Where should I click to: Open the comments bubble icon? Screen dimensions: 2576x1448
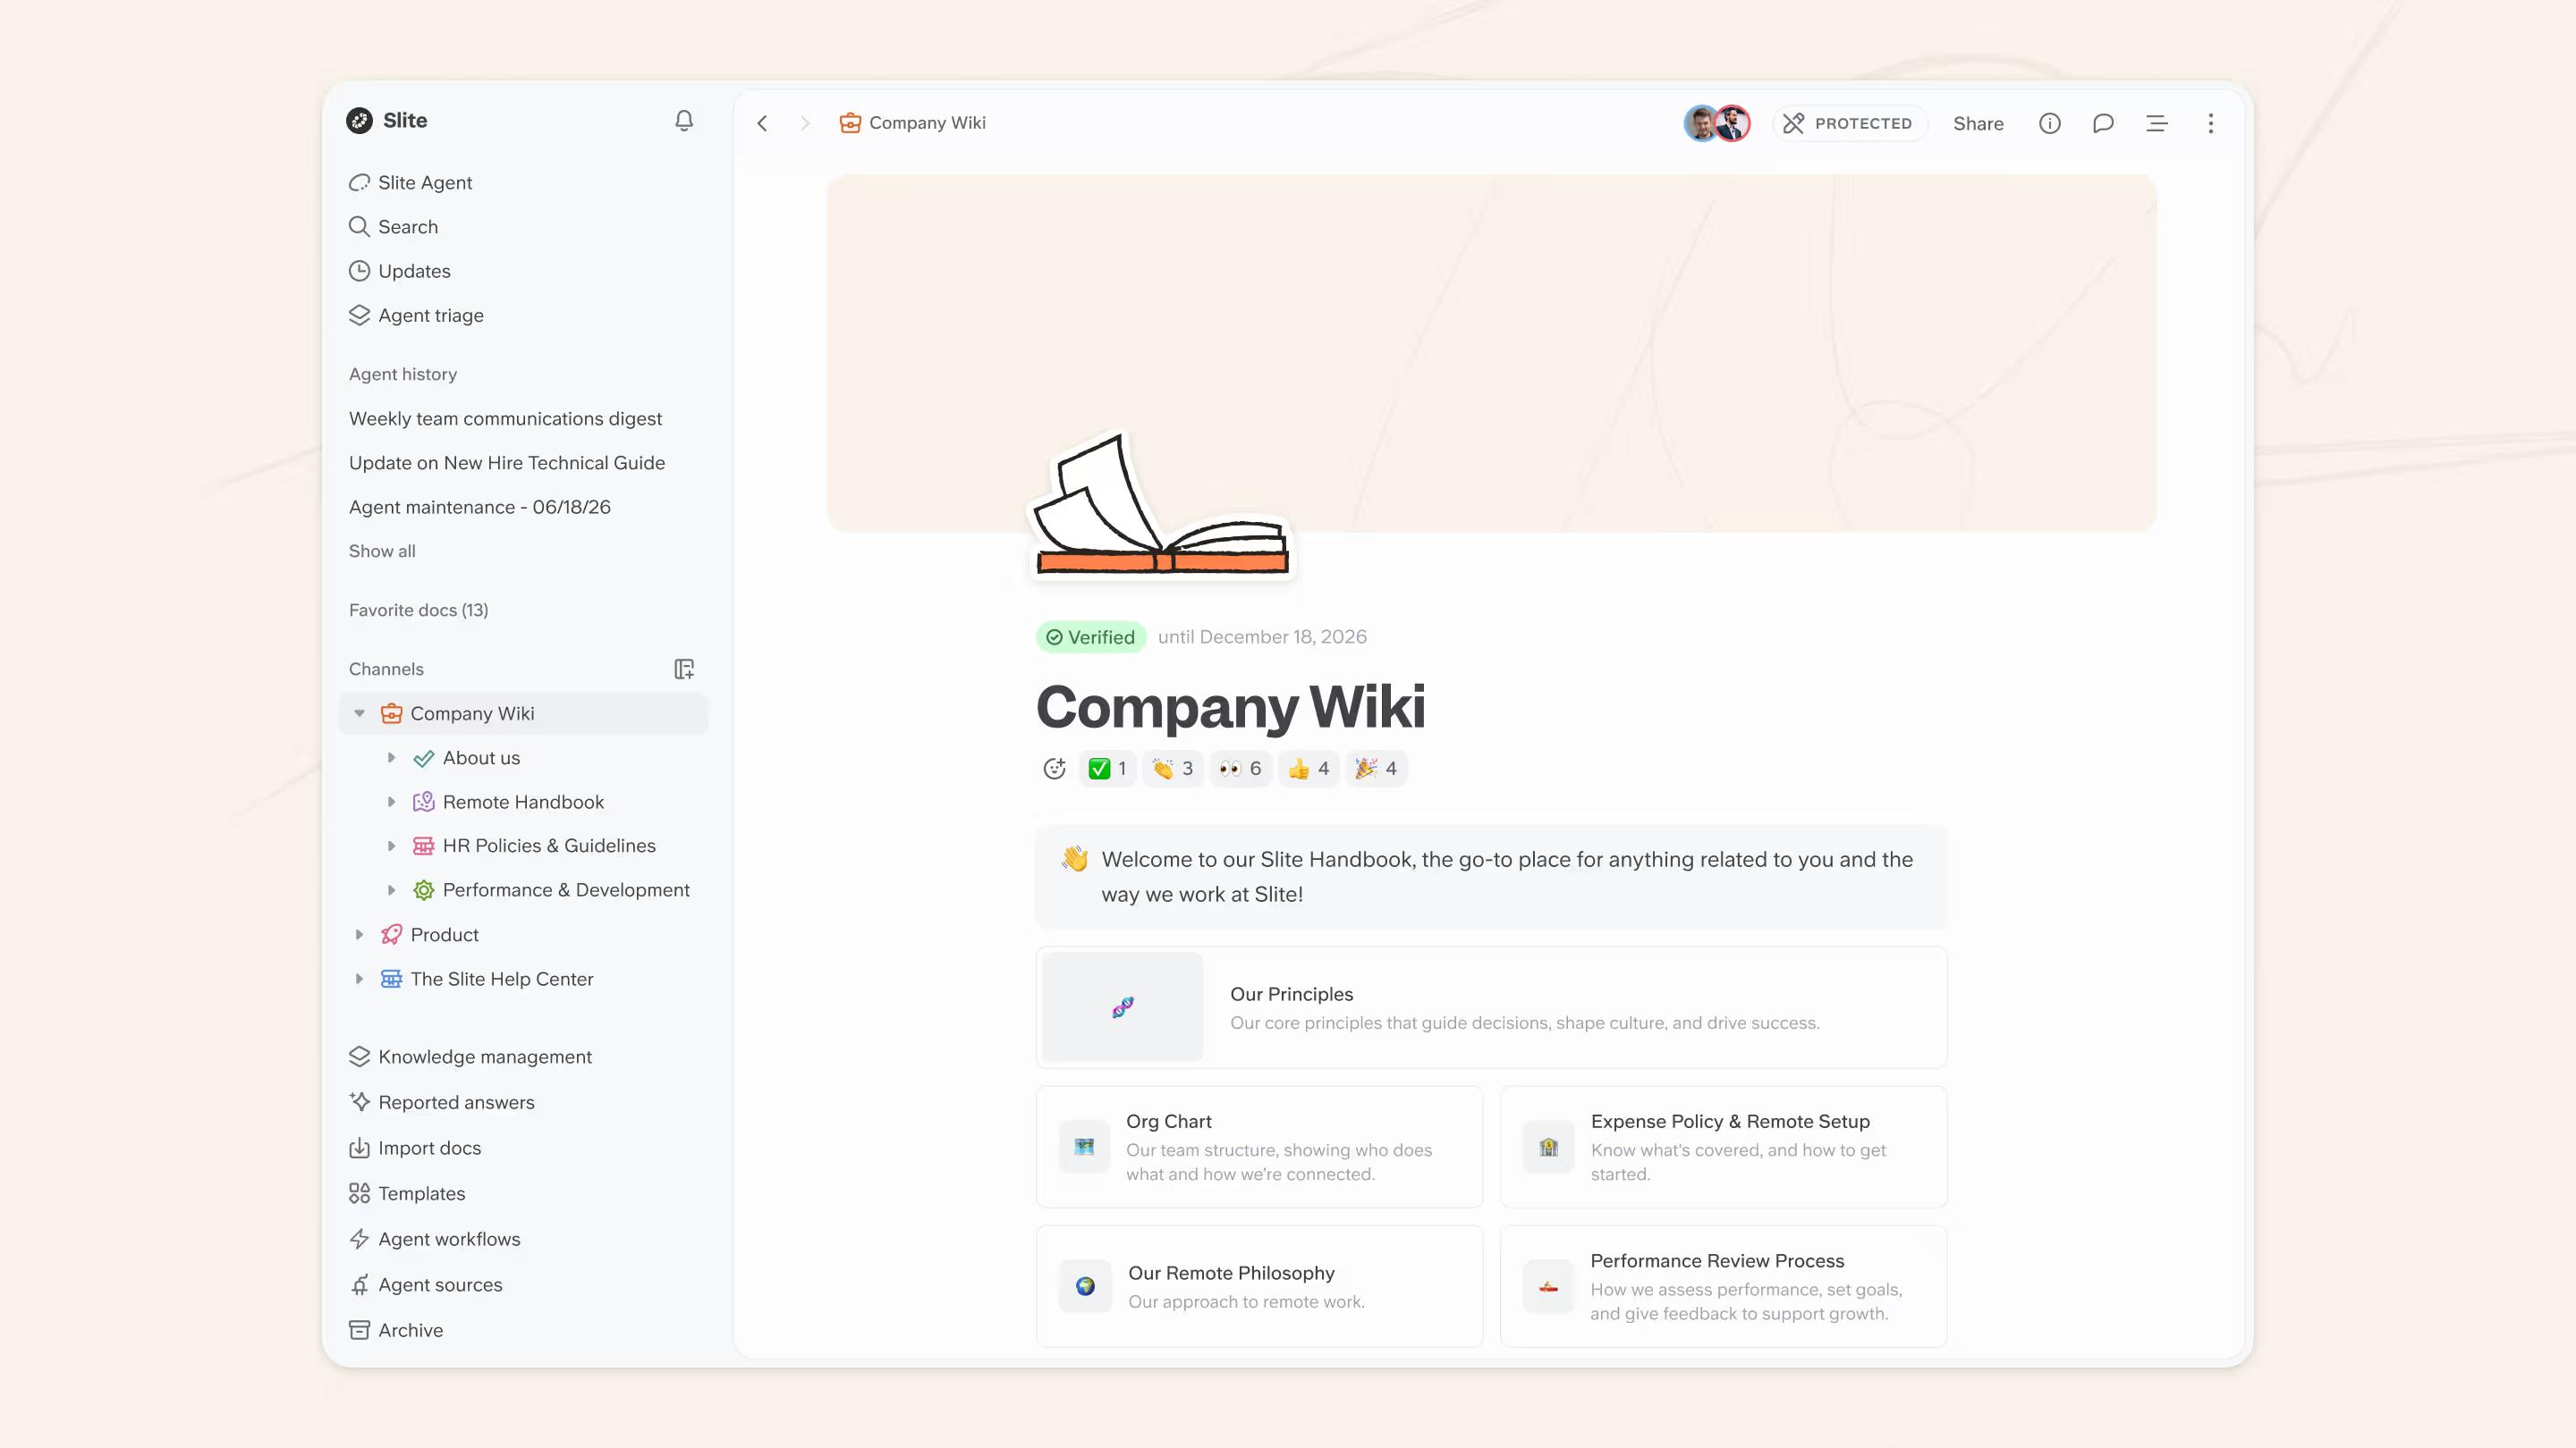pos(2103,123)
